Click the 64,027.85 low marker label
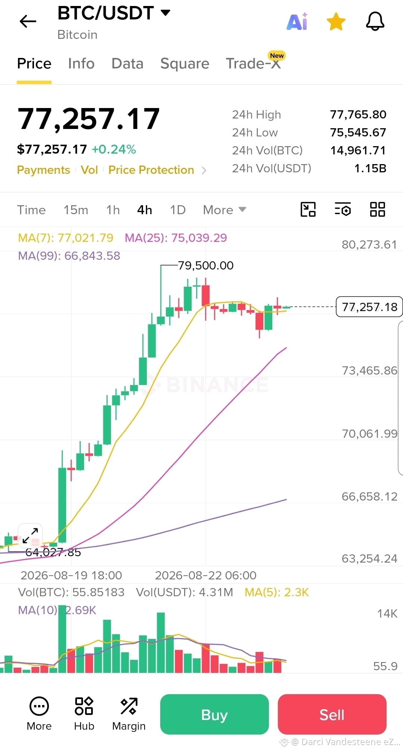Image resolution: width=403 pixels, height=751 pixels. [53, 552]
